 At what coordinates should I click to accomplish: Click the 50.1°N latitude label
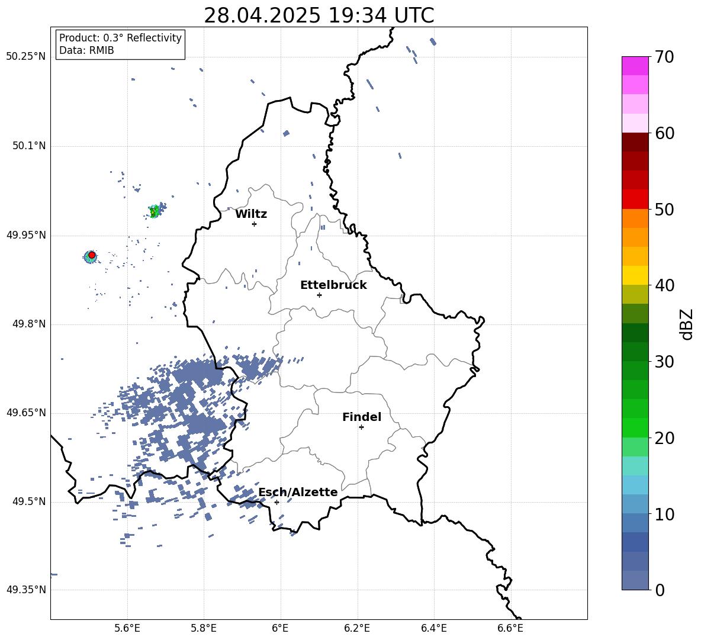[x=28, y=146]
